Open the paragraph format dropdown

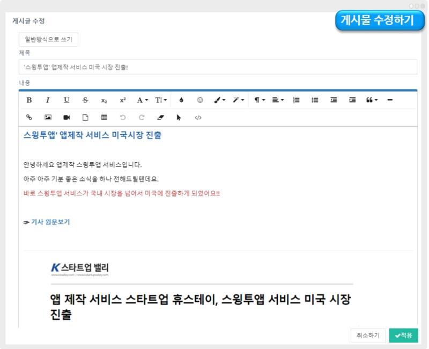(x=260, y=100)
